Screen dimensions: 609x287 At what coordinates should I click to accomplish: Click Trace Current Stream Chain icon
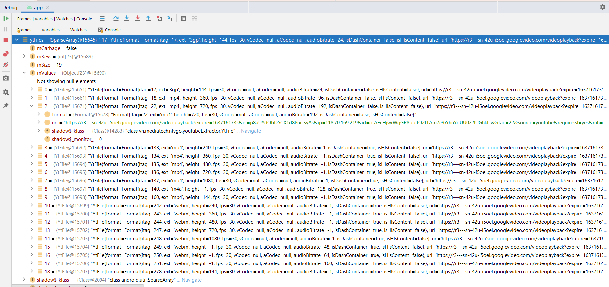[194, 19]
